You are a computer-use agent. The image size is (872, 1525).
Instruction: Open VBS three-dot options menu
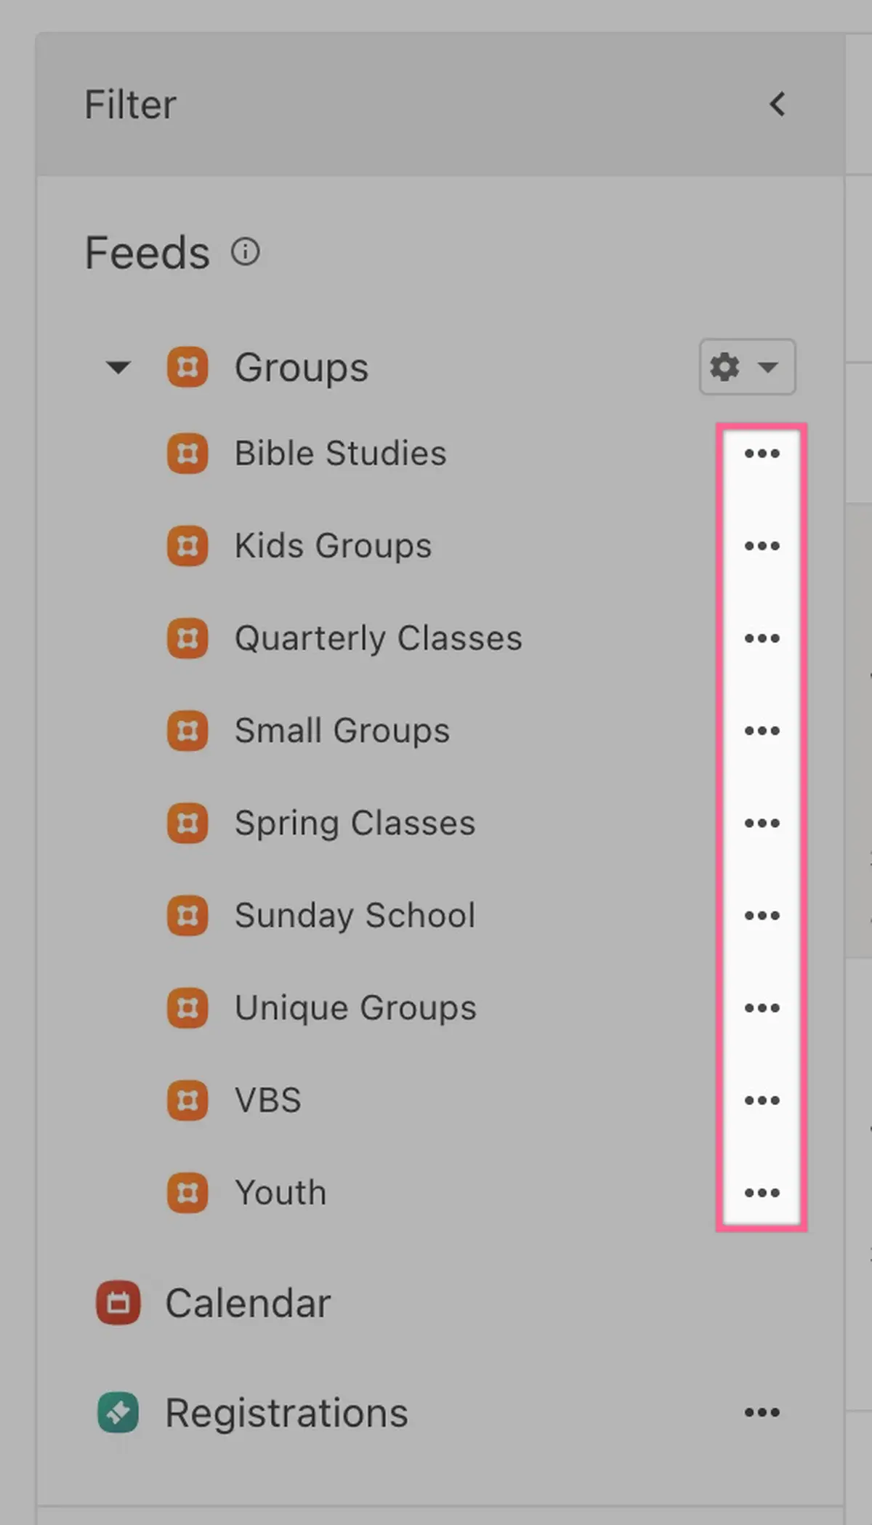coord(762,1100)
